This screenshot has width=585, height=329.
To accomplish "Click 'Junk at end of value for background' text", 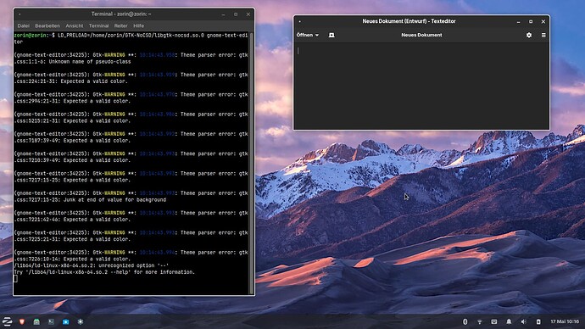I will click(x=114, y=200).
